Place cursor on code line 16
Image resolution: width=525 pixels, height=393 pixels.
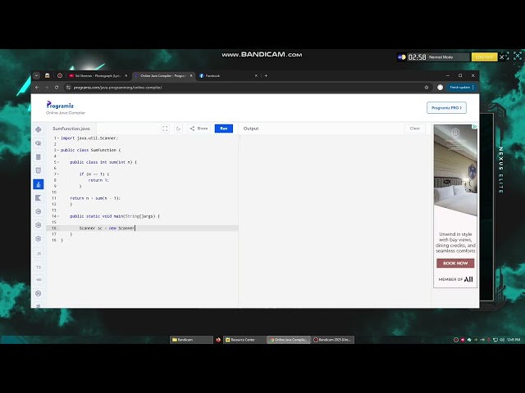(x=142, y=228)
